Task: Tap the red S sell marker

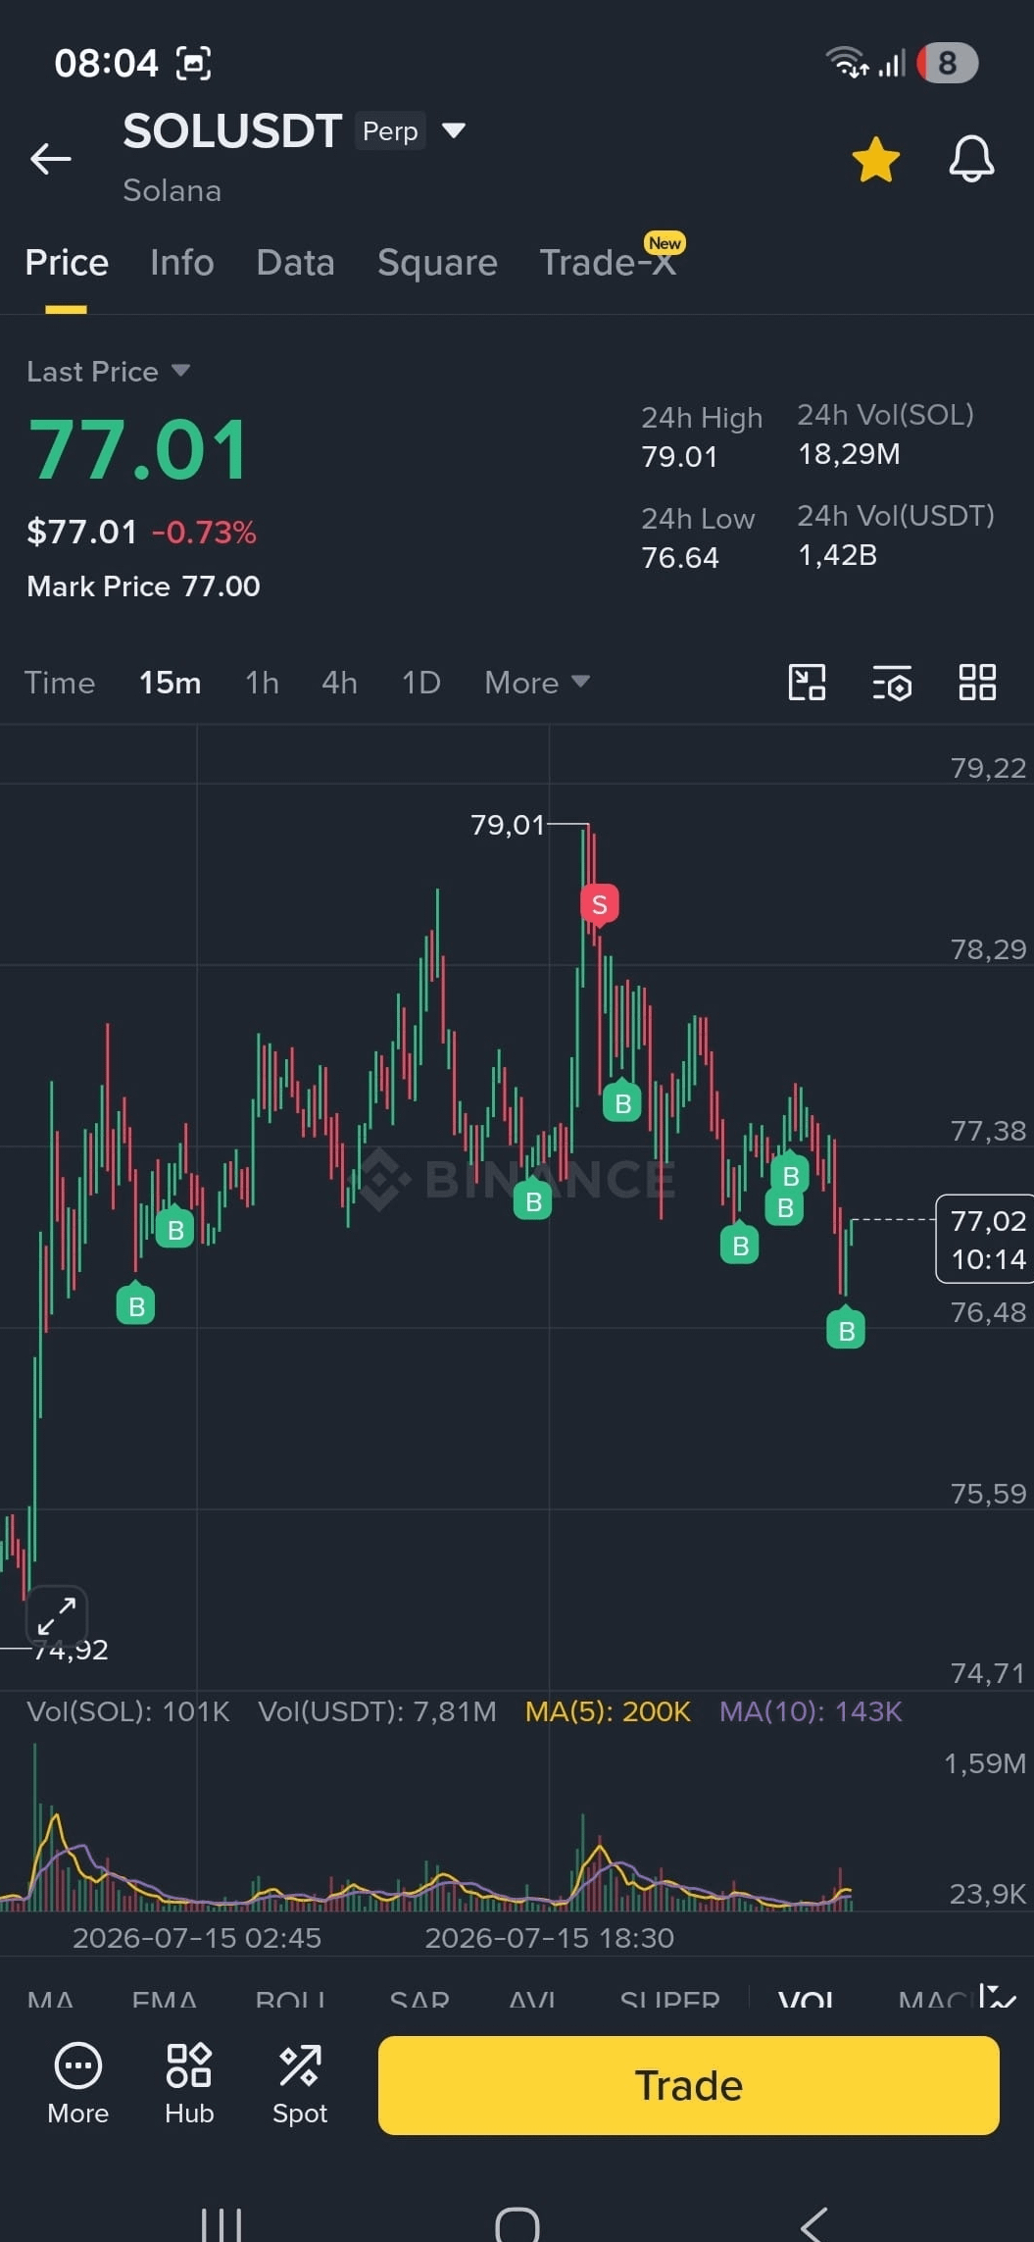Action: [599, 904]
